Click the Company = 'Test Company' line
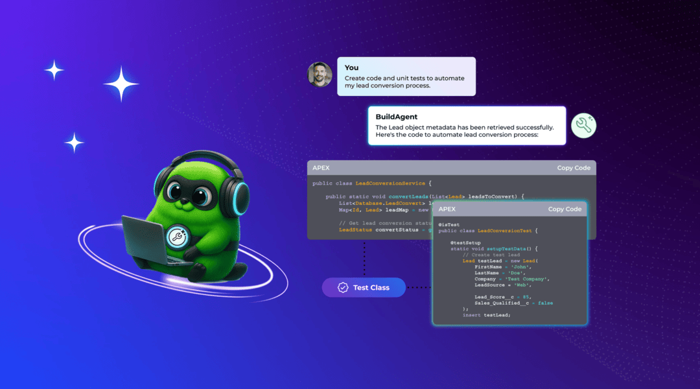 click(512, 279)
